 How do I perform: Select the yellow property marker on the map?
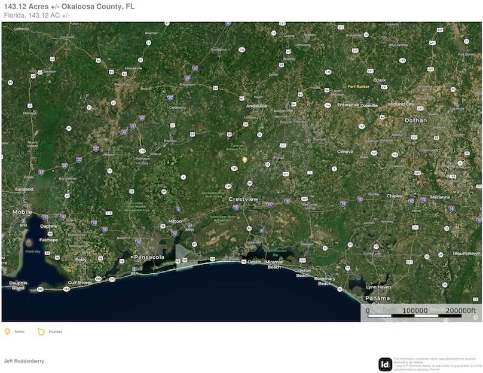point(244,160)
